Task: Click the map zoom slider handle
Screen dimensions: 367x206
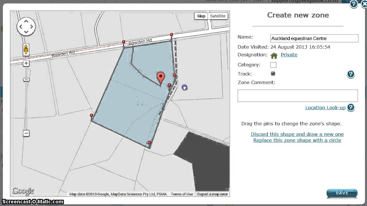Action: (x=26, y=80)
